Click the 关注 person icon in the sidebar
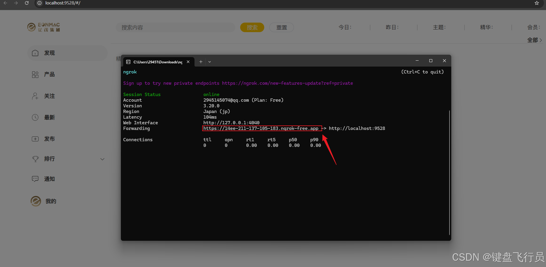This screenshot has width=546, height=267. (35, 96)
